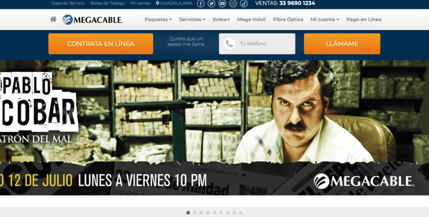Select the third carousel dot
This screenshot has height=217, width=429.
tap(201, 213)
